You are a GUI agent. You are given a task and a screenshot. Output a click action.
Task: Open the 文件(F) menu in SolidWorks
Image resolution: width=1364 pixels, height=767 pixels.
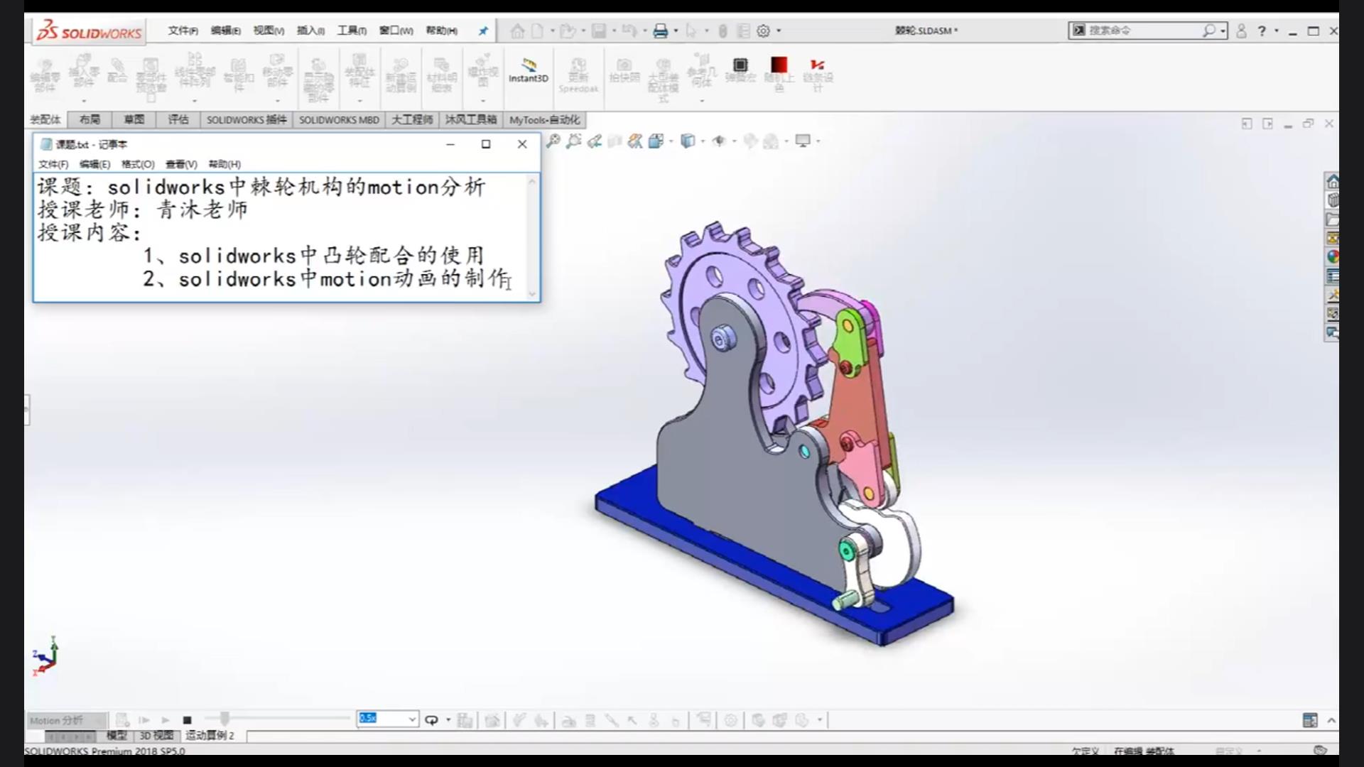tap(183, 31)
